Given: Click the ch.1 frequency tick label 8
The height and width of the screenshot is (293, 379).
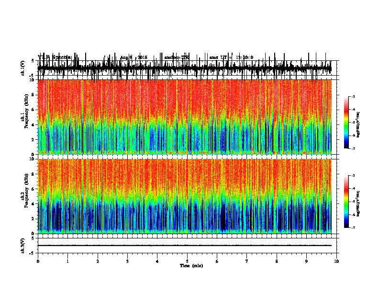Looking at the screenshot, I should pos(33,95).
